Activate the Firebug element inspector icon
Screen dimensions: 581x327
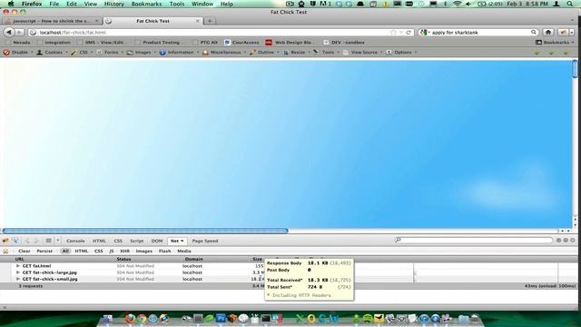tap(15, 241)
